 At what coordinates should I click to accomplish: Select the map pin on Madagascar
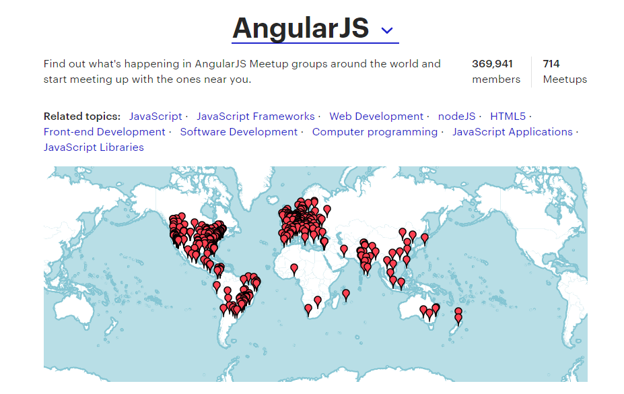[x=346, y=295]
